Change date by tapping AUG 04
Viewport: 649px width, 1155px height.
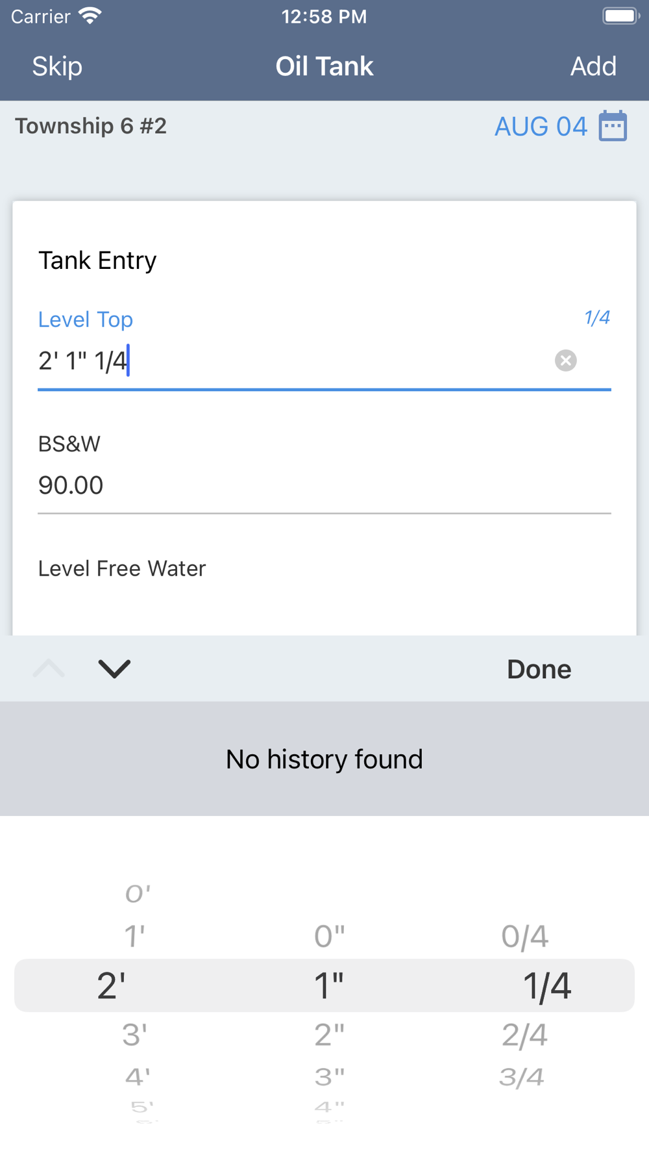click(x=541, y=126)
